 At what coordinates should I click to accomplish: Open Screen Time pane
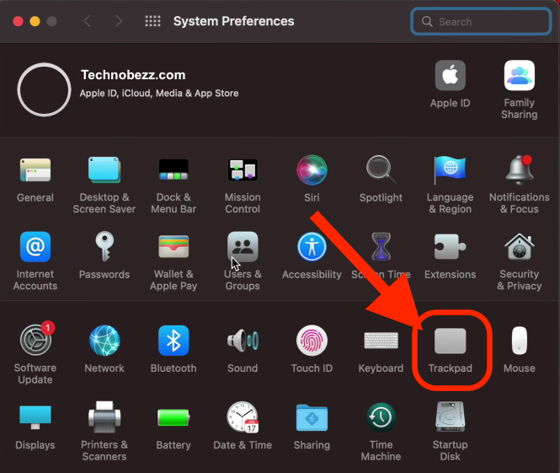tap(381, 247)
